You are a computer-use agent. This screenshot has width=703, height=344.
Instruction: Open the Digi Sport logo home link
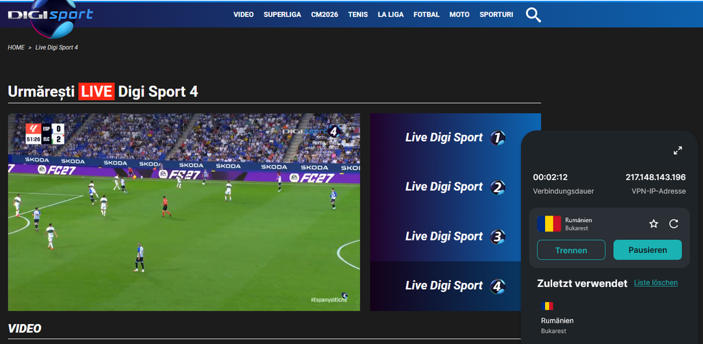click(x=50, y=15)
